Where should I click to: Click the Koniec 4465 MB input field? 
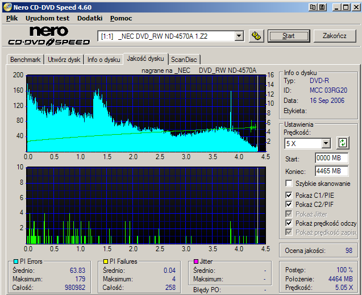331,171
